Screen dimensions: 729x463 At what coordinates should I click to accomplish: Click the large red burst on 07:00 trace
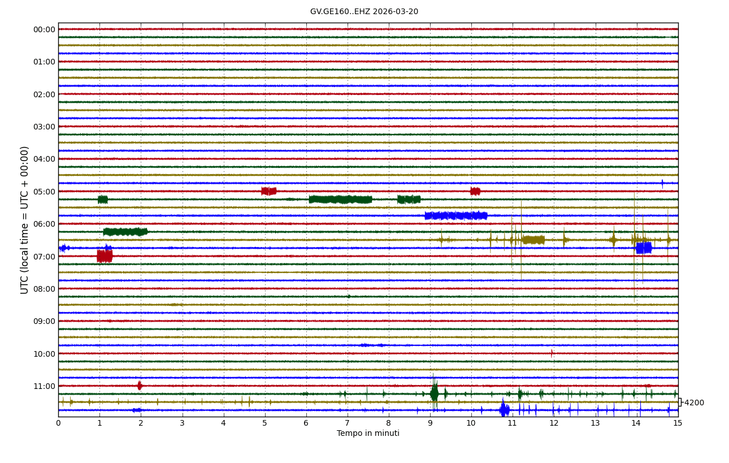105,256
